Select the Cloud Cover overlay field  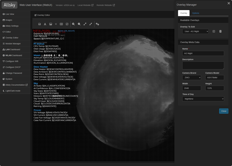pos(49,101)
